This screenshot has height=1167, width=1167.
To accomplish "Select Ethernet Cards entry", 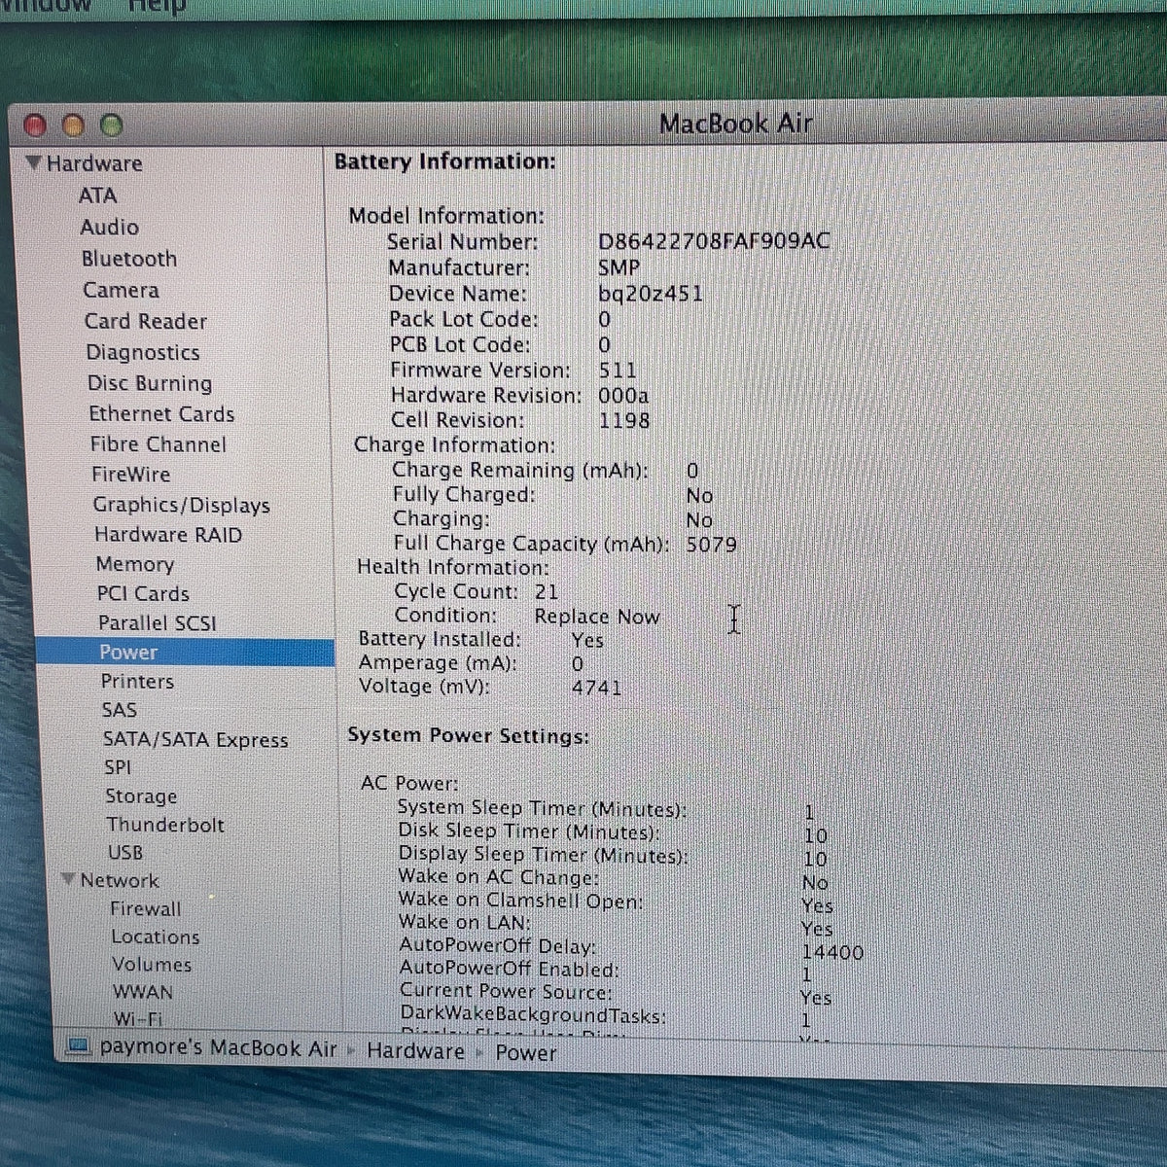I will (161, 413).
